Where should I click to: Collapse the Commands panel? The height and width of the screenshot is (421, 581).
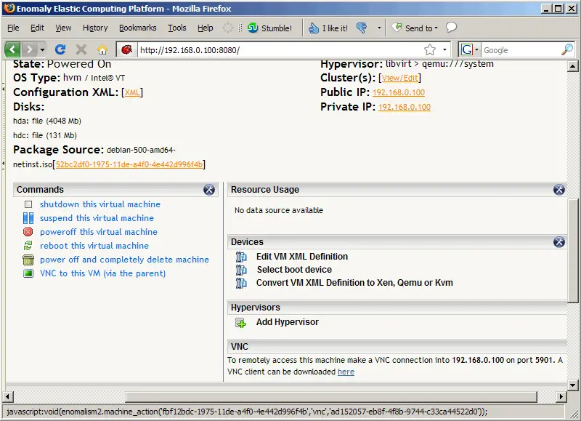pos(209,190)
